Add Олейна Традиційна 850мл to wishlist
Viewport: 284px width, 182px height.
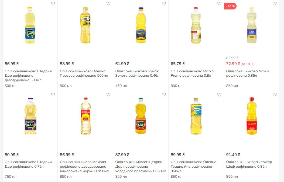[x=219, y=95]
